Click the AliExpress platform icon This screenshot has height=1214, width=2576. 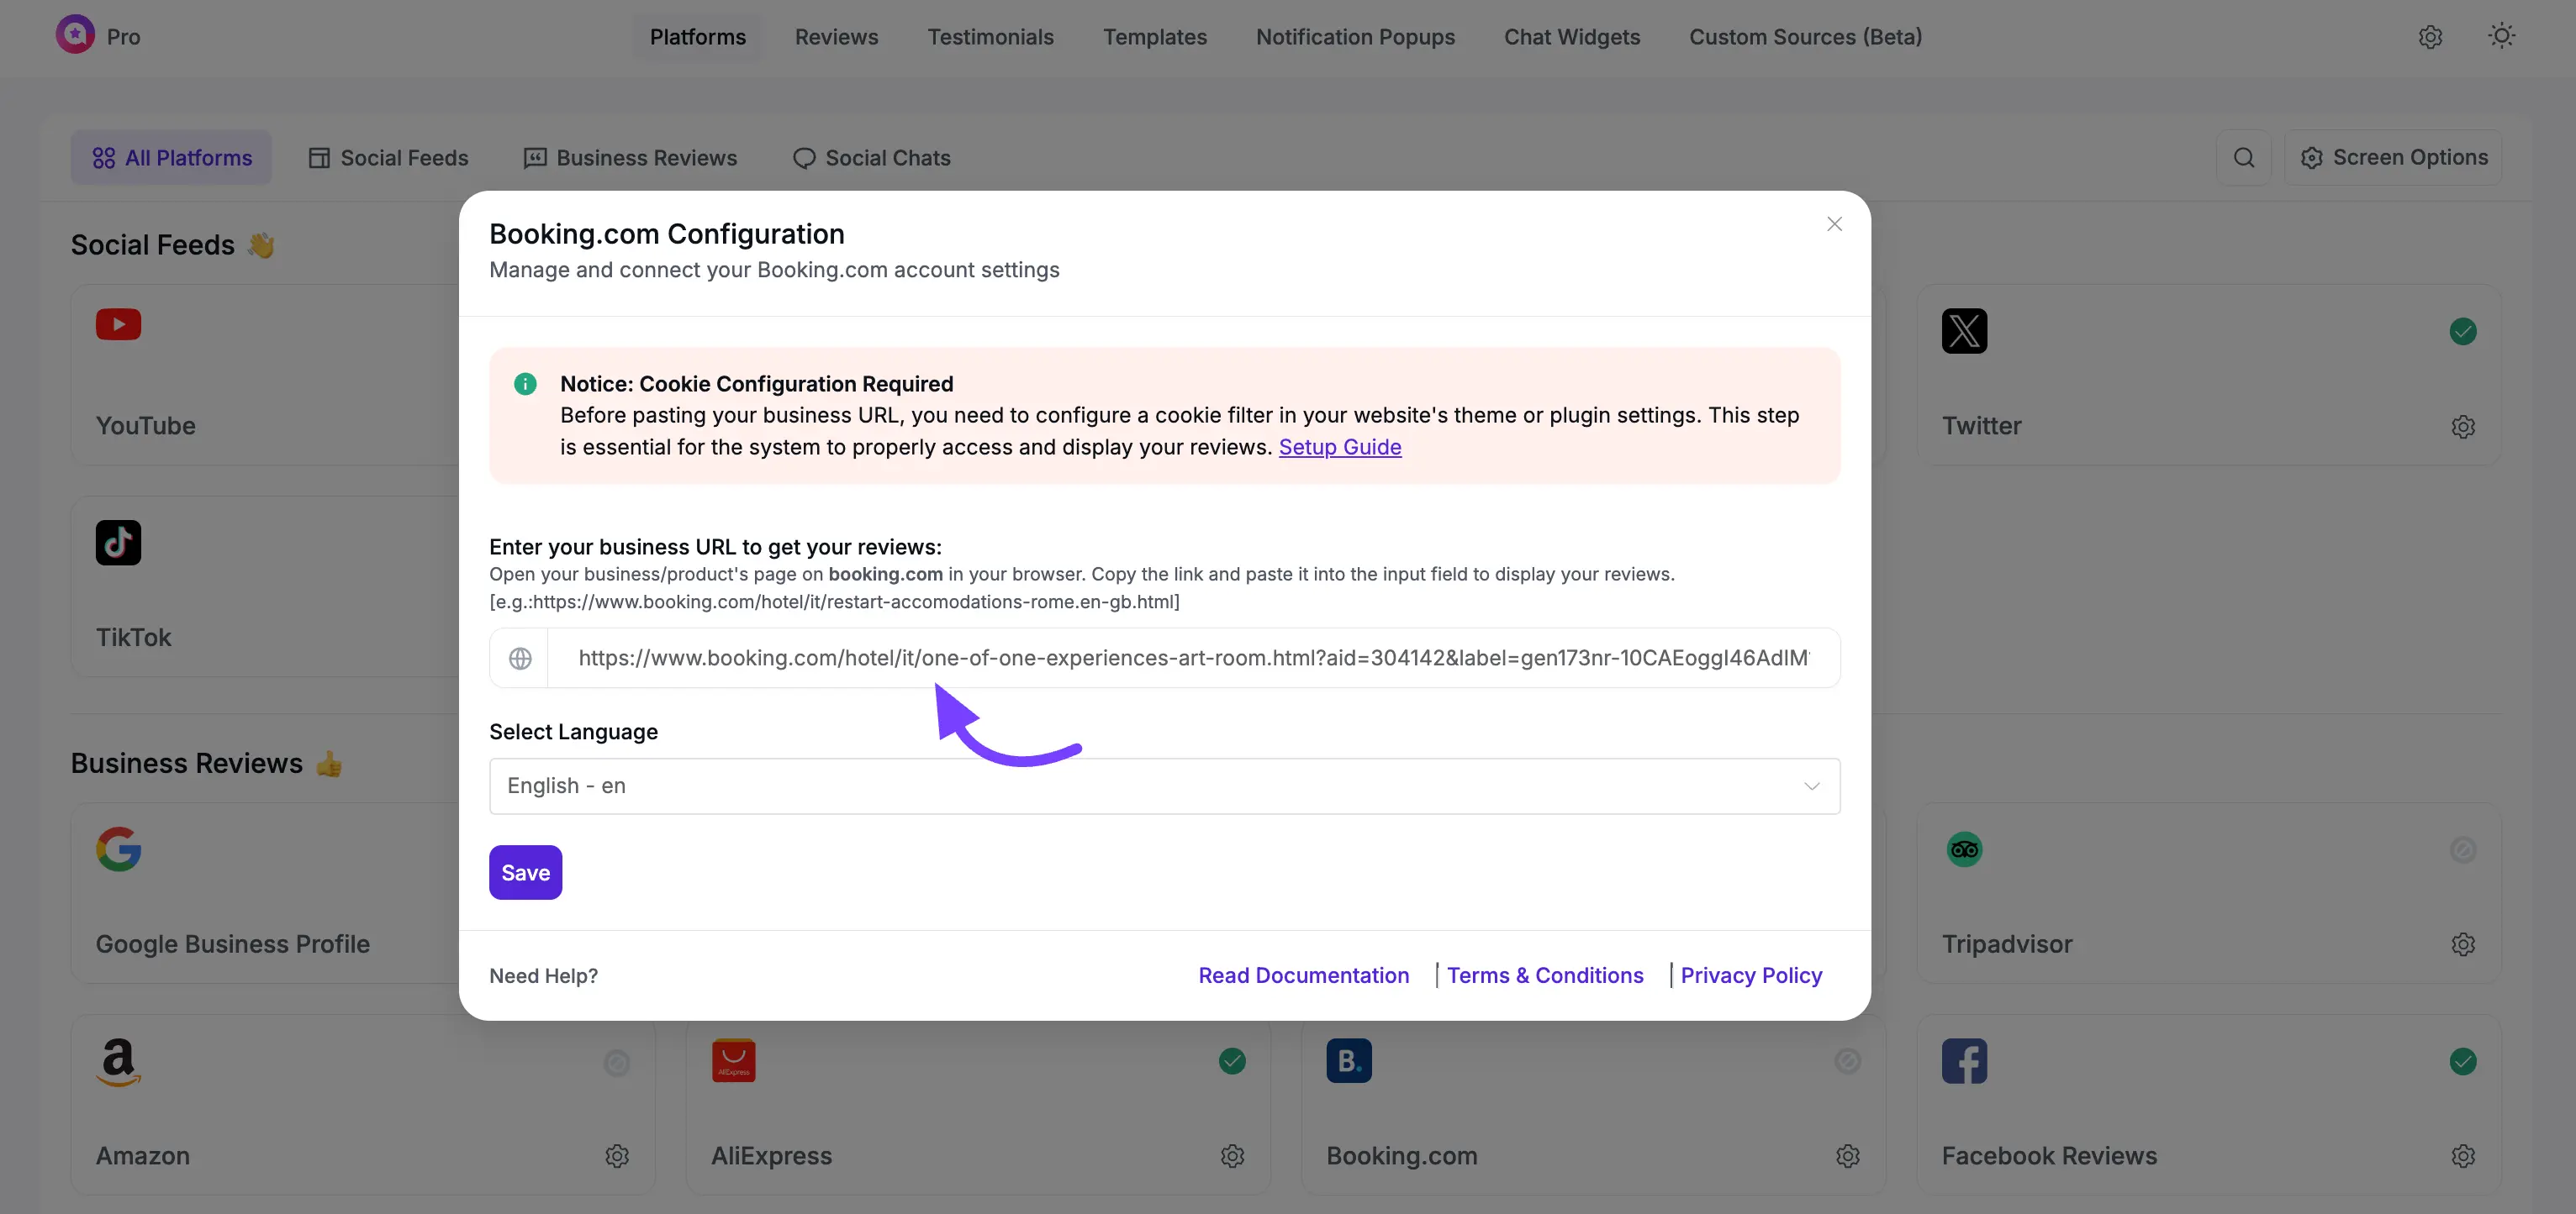(x=733, y=1061)
